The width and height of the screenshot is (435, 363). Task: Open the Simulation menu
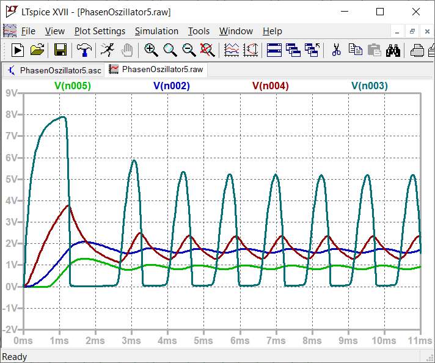pyautogui.click(x=156, y=31)
